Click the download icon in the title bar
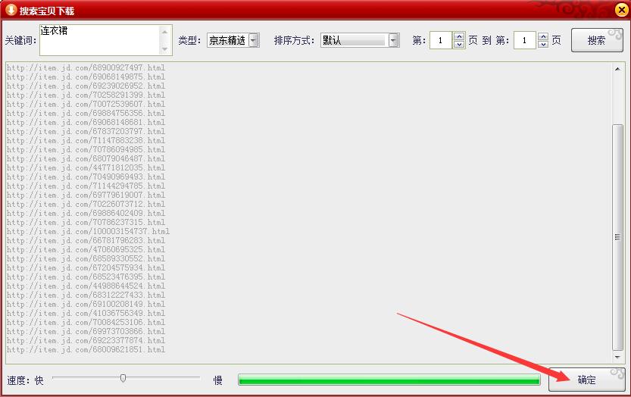631x397 pixels. (x=11, y=10)
